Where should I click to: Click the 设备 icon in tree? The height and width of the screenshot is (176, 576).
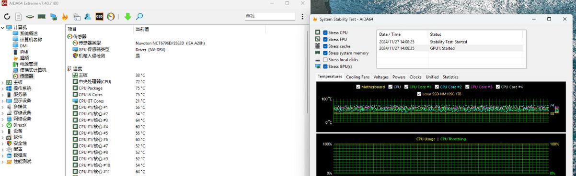click(9, 131)
